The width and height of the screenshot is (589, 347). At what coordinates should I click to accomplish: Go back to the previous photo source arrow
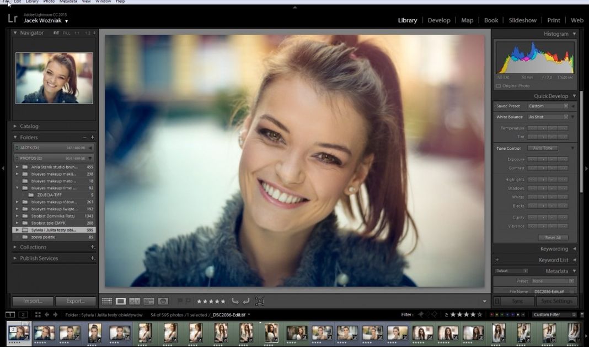click(46, 315)
